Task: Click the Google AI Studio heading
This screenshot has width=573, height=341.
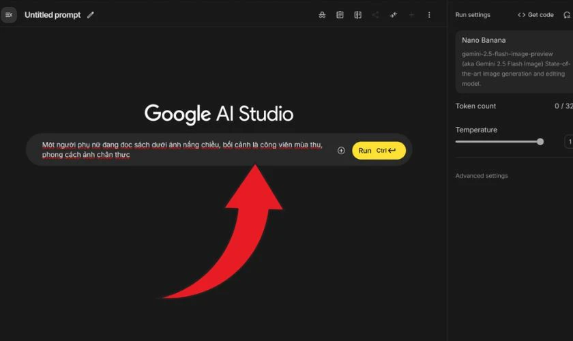Action: click(218, 114)
